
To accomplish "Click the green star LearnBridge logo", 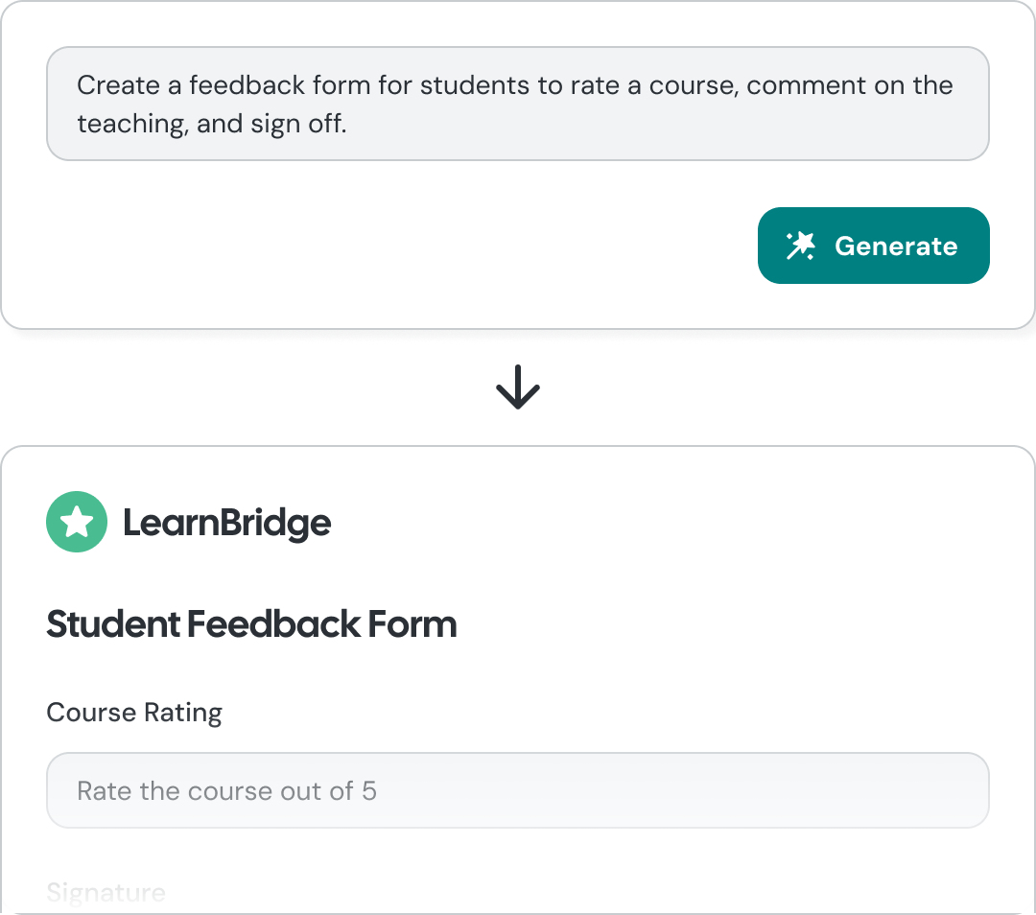I will [77, 522].
